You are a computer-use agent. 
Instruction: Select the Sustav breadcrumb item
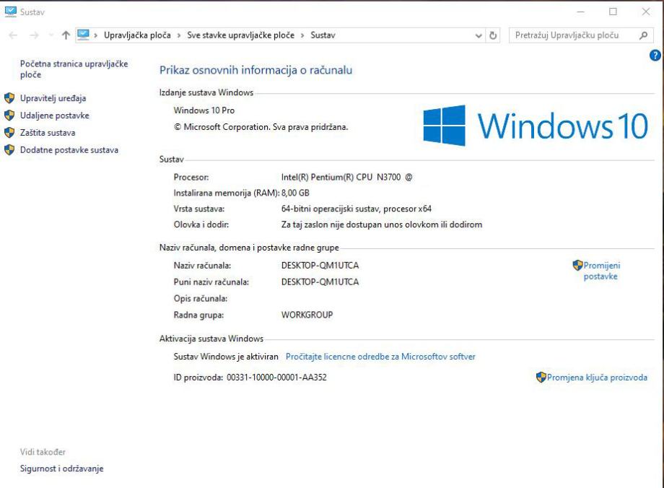pyautogui.click(x=323, y=35)
